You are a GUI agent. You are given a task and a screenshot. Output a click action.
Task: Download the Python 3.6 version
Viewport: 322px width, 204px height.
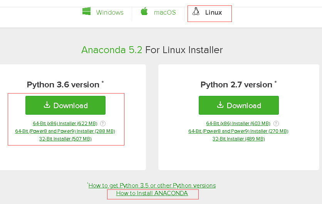tap(65, 105)
